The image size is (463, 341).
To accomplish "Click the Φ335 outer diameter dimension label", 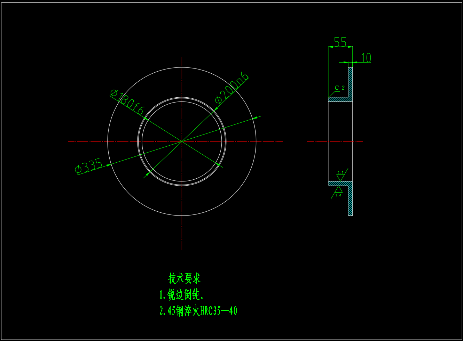I will point(89,166).
